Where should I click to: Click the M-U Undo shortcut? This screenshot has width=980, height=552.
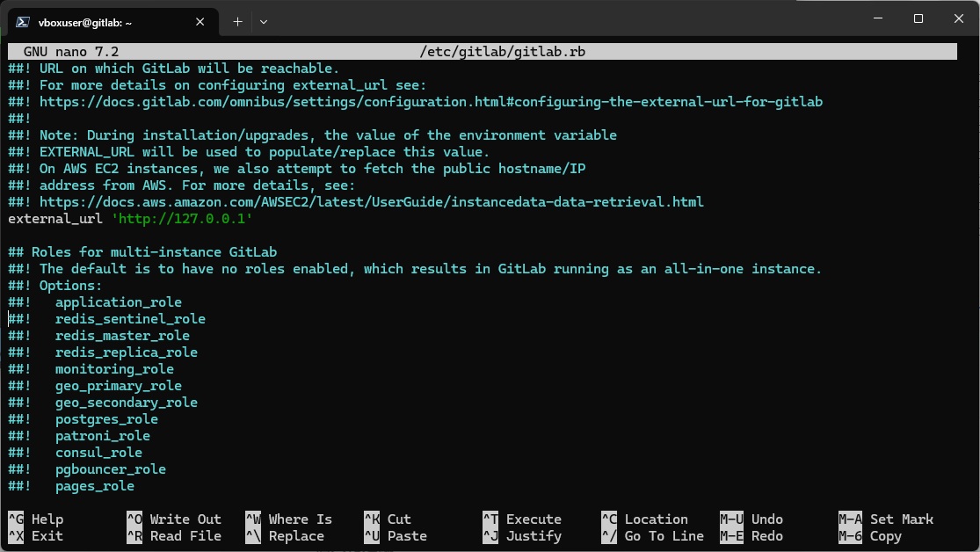751,519
